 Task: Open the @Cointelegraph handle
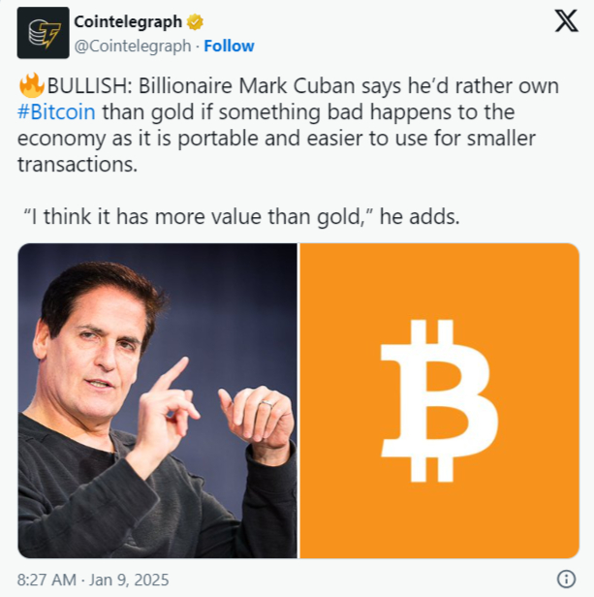133,47
